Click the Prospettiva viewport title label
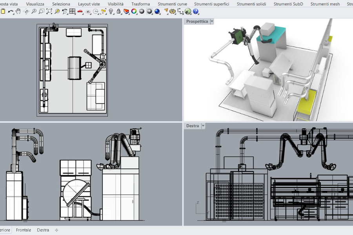Viewport: 353px width, 235px height. click(197, 22)
